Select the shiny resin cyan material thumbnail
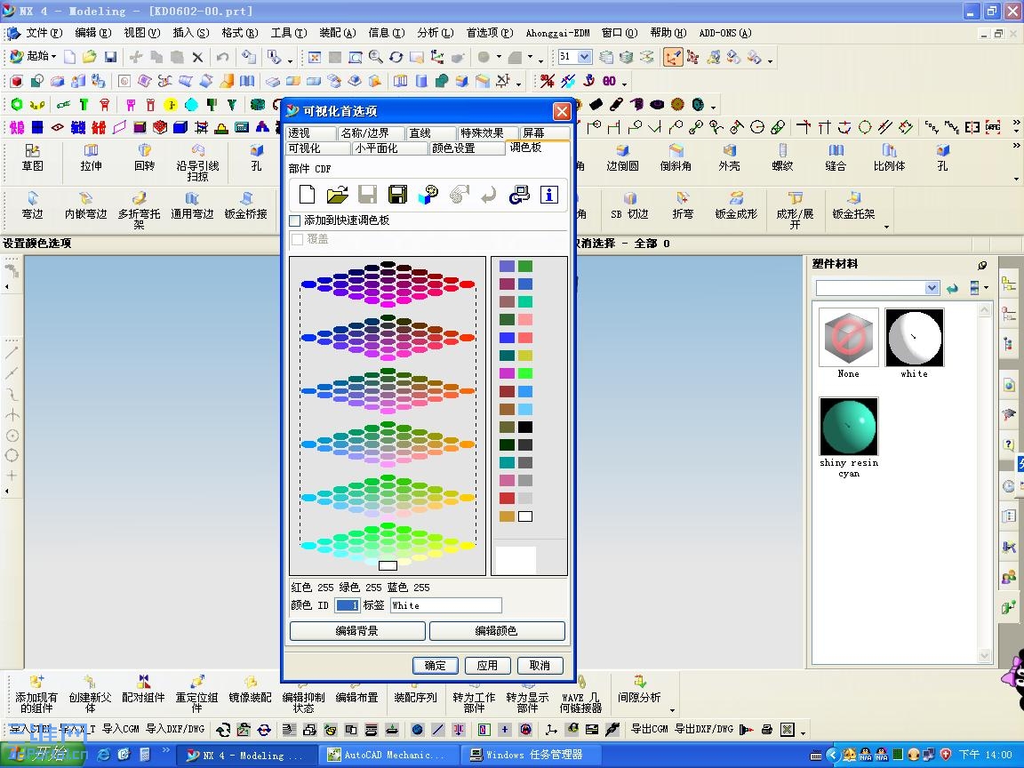This screenshot has height=768, width=1024. coord(849,427)
